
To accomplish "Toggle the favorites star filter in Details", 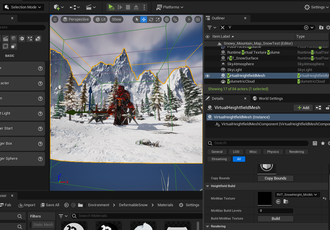I will (323, 143).
